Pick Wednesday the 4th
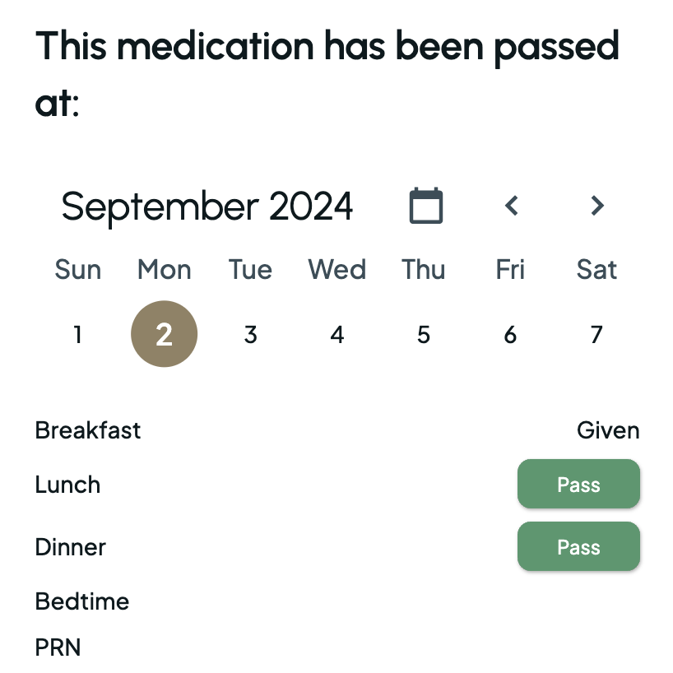Screen dimensions: 673x673 click(x=337, y=335)
